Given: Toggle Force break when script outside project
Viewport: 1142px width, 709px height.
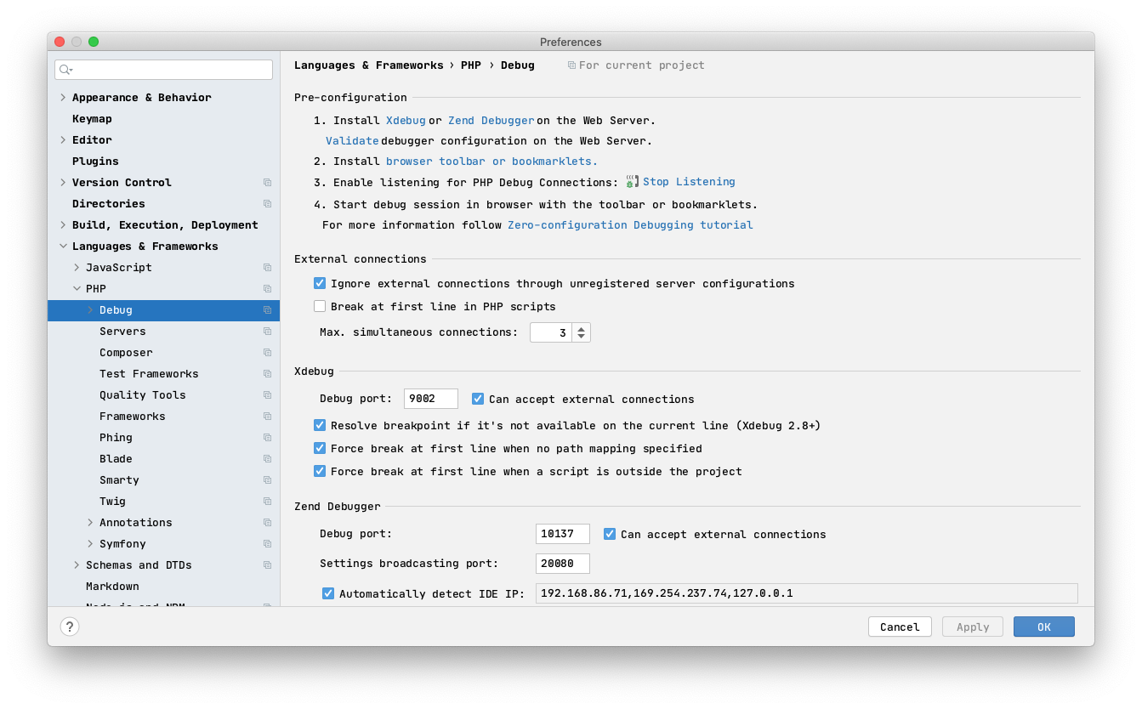Looking at the screenshot, I should [x=320, y=471].
